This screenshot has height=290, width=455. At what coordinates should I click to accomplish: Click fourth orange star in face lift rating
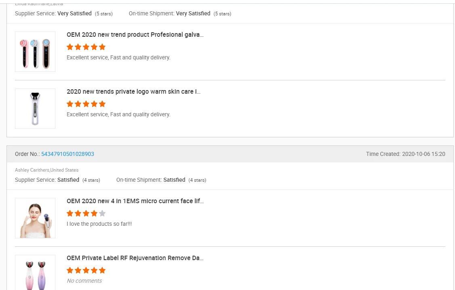(94, 213)
